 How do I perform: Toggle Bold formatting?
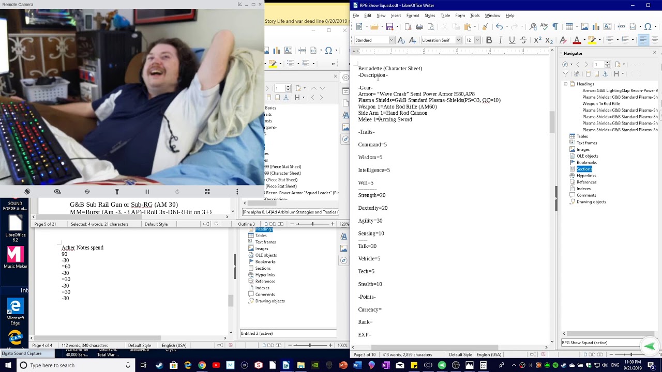tap(489, 40)
